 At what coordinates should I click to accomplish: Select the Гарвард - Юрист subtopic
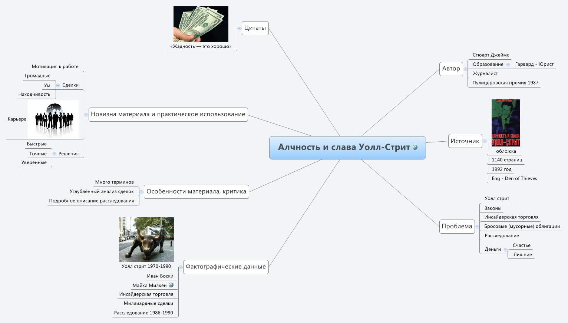pyautogui.click(x=534, y=64)
